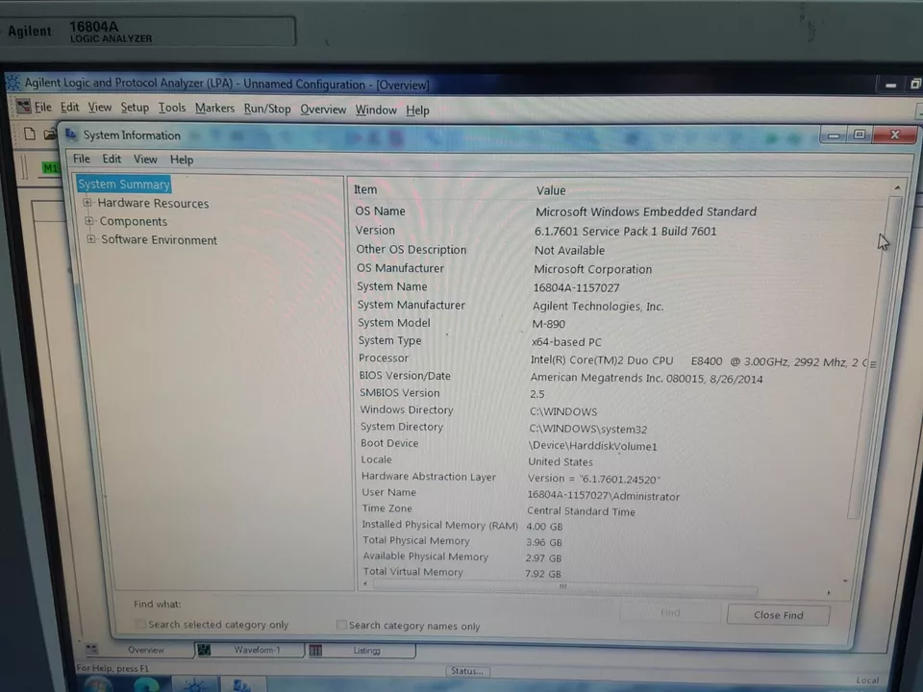Open the Run/Stop menu
Image resolution: width=923 pixels, height=692 pixels.
click(267, 109)
